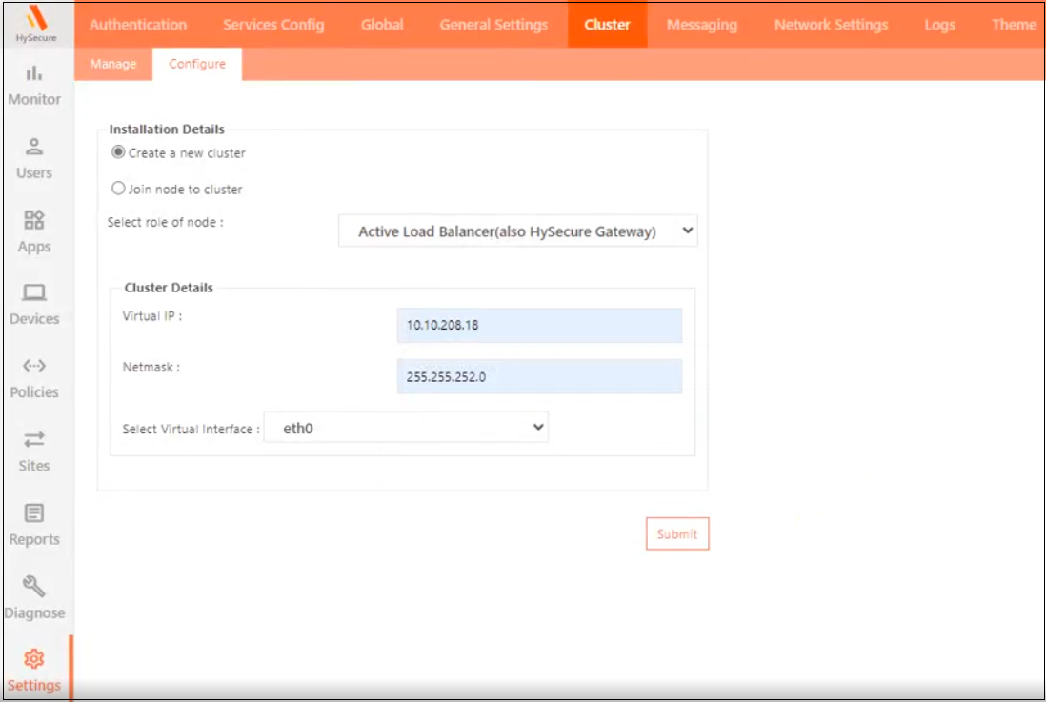Image resolution: width=1046 pixels, height=702 pixels.
Task: Open the Network Settings tab
Action: point(830,25)
